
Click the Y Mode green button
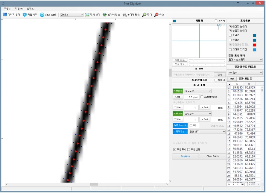click(x=178, y=113)
